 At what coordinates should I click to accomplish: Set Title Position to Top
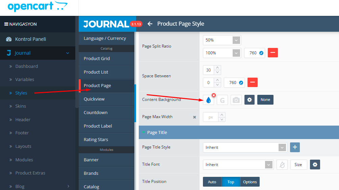point(231,182)
